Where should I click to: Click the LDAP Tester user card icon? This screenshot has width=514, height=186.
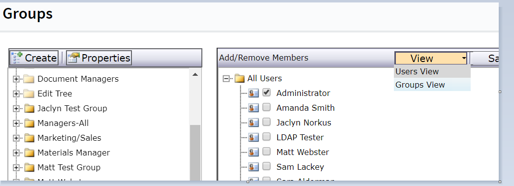click(x=254, y=138)
